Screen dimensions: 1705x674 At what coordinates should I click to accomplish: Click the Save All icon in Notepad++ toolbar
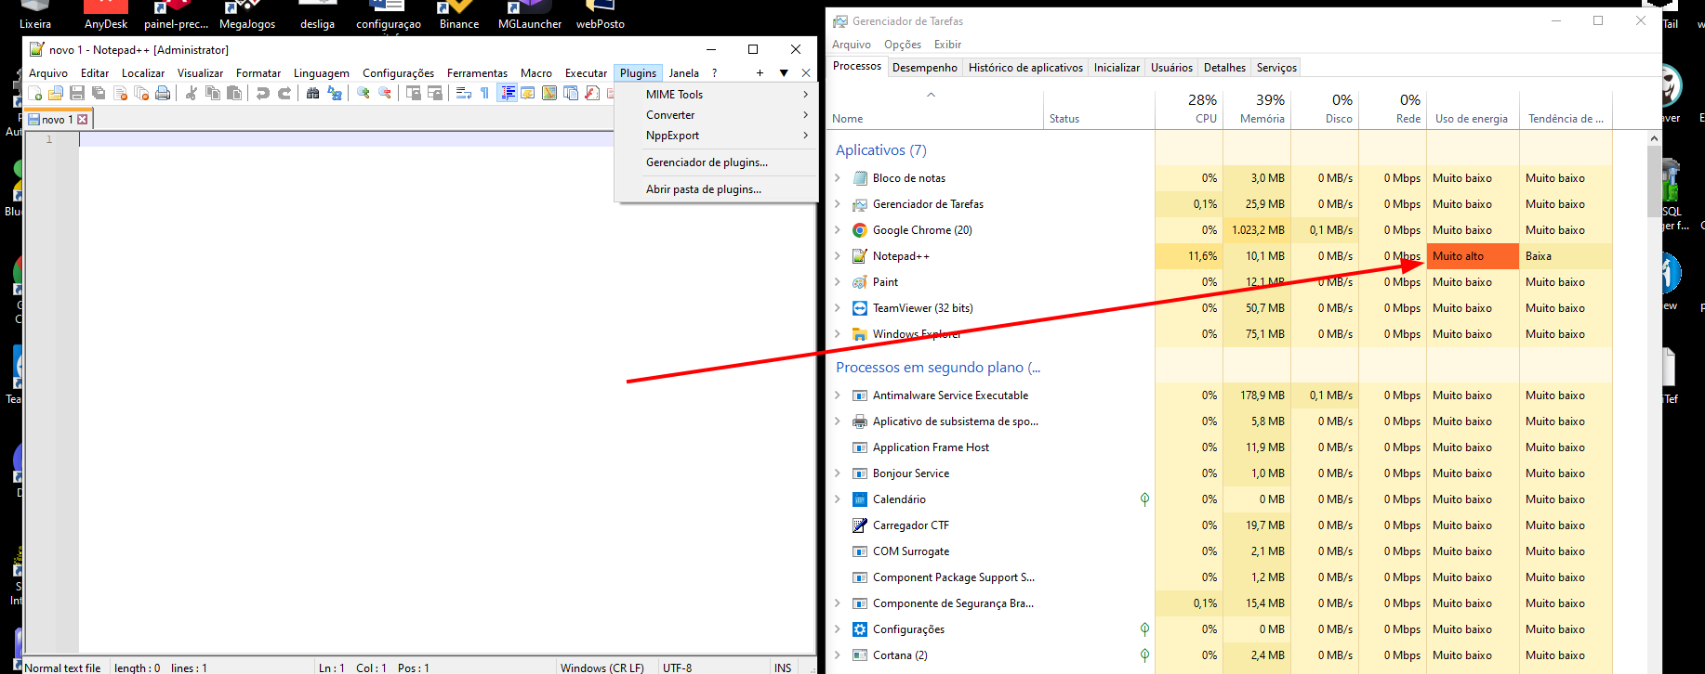point(99,93)
